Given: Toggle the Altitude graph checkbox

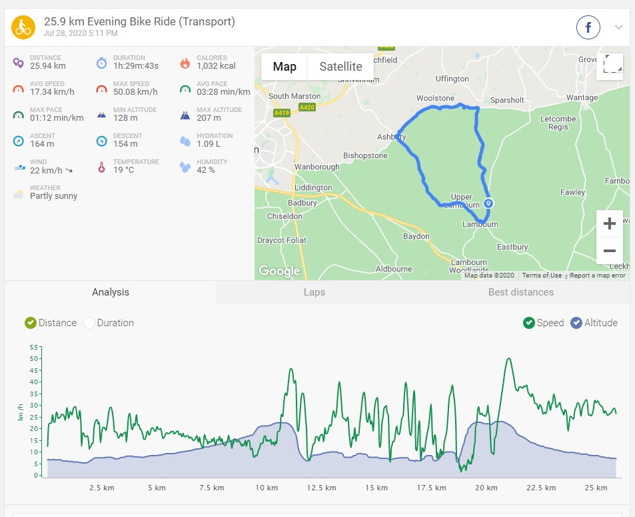Looking at the screenshot, I should tap(577, 323).
